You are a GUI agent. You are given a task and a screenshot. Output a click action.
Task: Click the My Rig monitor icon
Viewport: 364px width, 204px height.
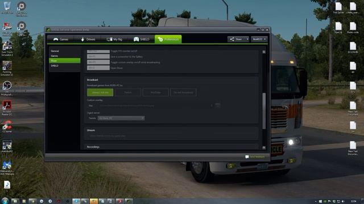109,39
